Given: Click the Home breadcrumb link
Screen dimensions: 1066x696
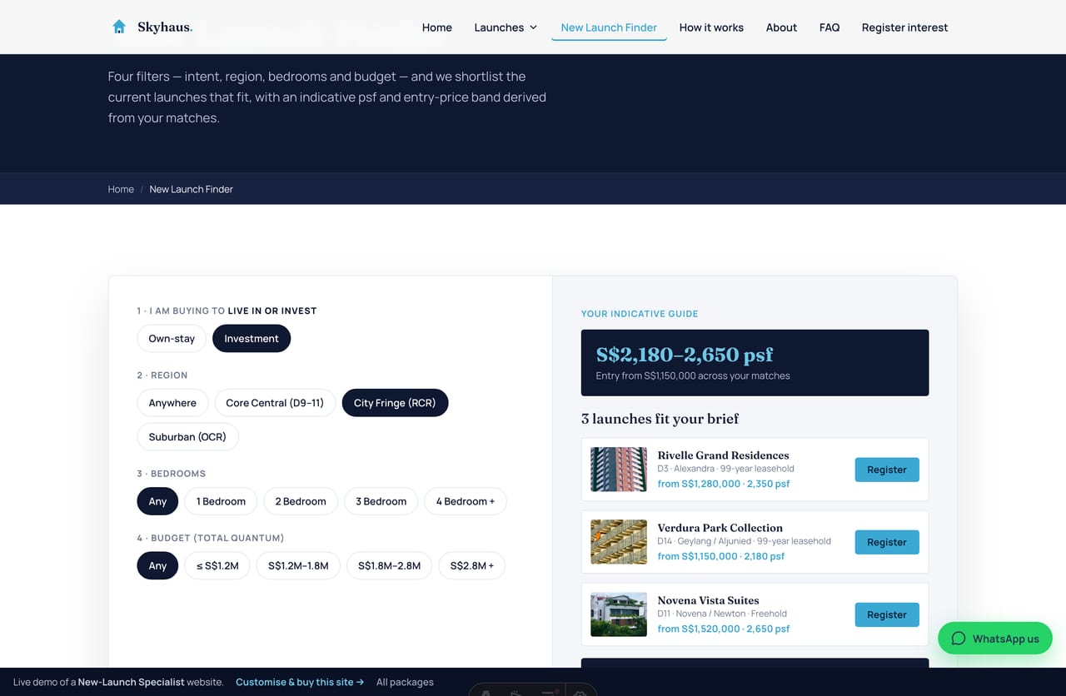Looking at the screenshot, I should click(x=121, y=189).
